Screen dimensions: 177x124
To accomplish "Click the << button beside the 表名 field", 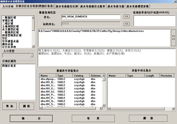I will 127,17.
